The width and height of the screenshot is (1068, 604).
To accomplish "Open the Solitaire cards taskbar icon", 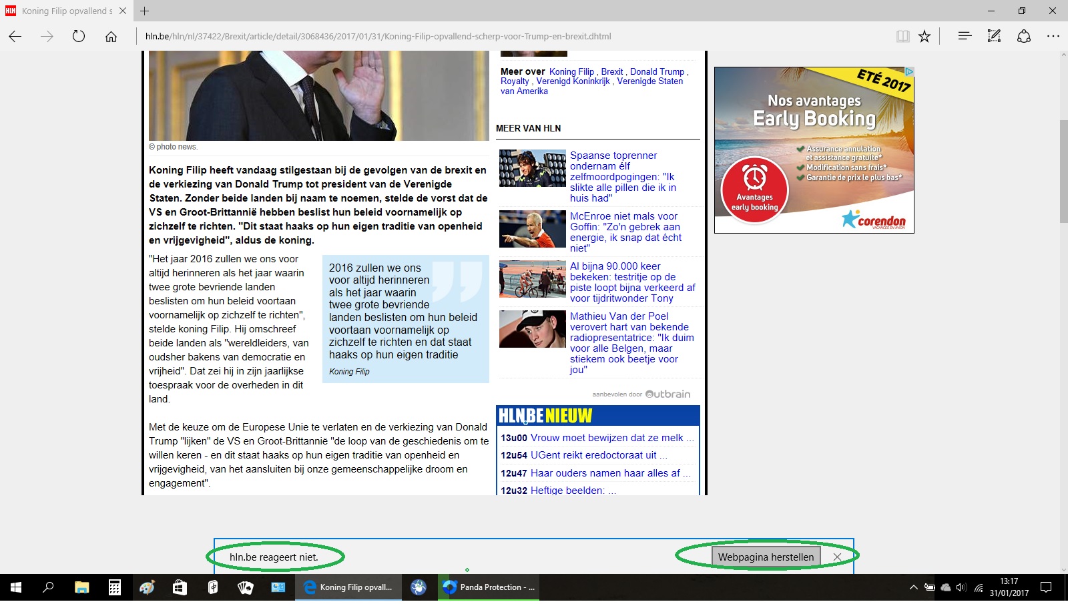I will click(245, 587).
